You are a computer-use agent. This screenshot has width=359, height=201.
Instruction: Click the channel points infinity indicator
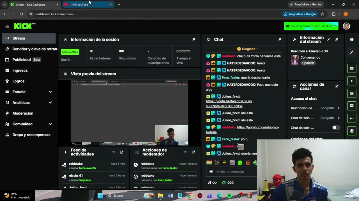coord(212,183)
